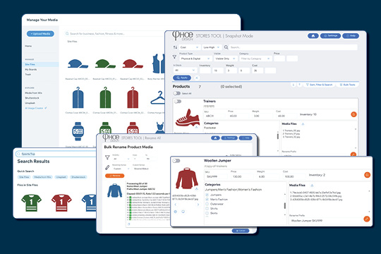Click the Snapshot Mode Search input
The image size is (381, 254).
click(294, 47)
